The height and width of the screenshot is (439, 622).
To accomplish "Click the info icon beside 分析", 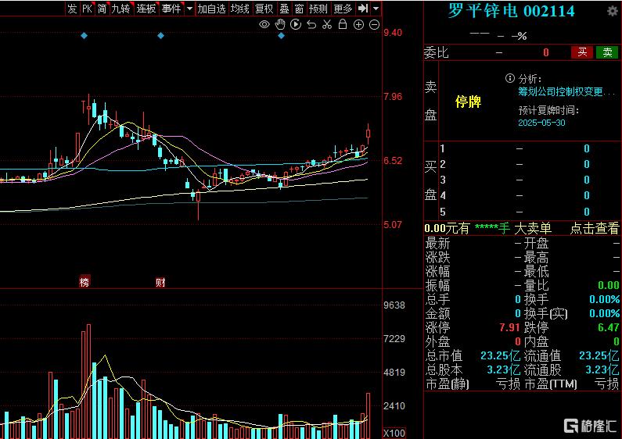I will click(x=510, y=78).
